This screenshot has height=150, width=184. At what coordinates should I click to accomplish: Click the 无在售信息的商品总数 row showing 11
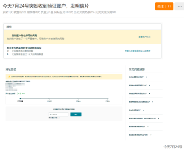pos(20,51)
